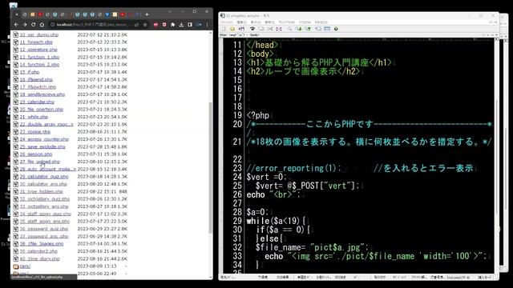Open the 10_var_dump.php link
Screen dimensions: 513x288
(x=39, y=34)
